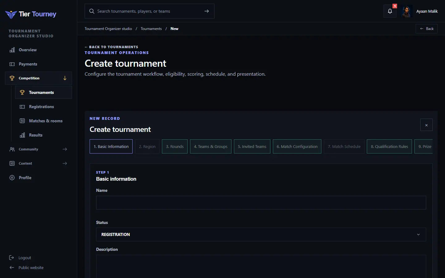The width and height of the screenshot is (445, 278).
Task: Open the 5. Invited Teams tab
Action: [252, 146]
